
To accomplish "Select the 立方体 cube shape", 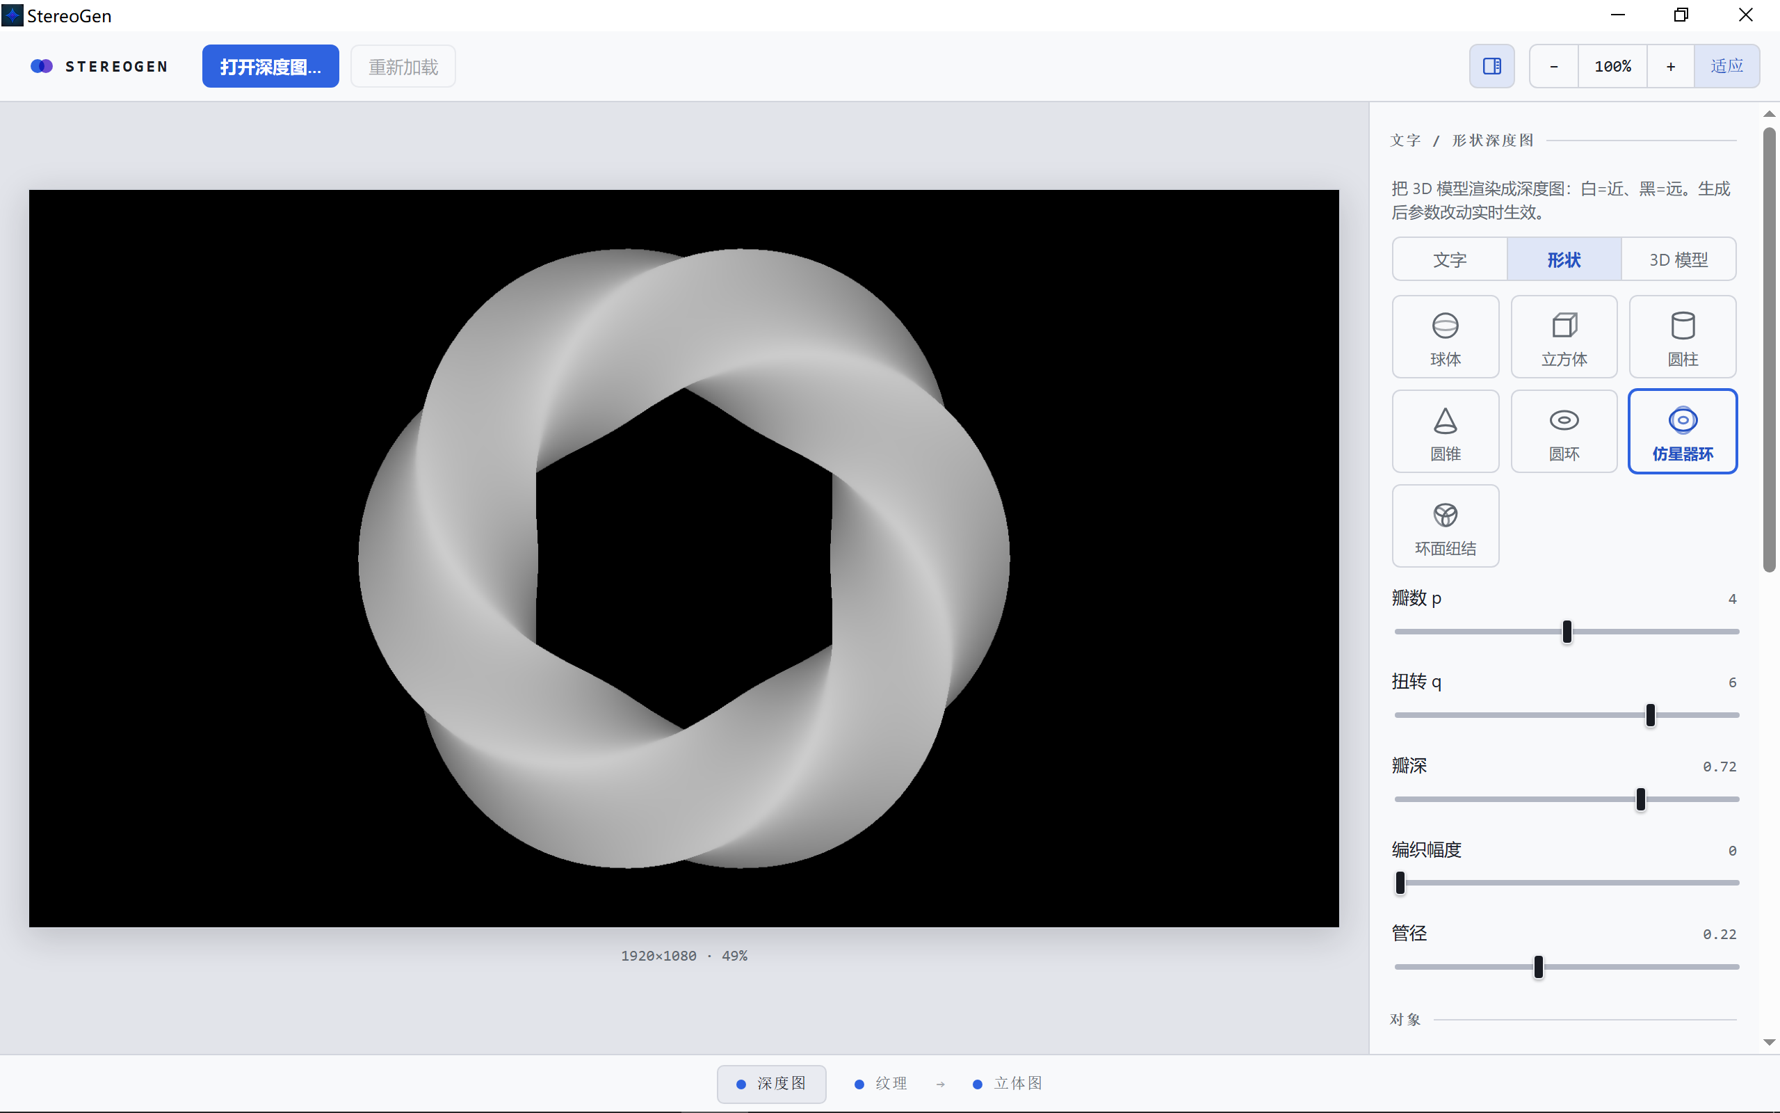I will pyautogui.click(x=1564, y=337).
